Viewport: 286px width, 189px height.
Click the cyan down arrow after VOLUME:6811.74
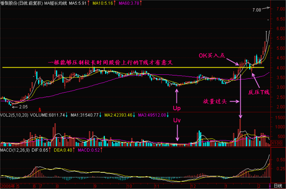tap(67, 115)
